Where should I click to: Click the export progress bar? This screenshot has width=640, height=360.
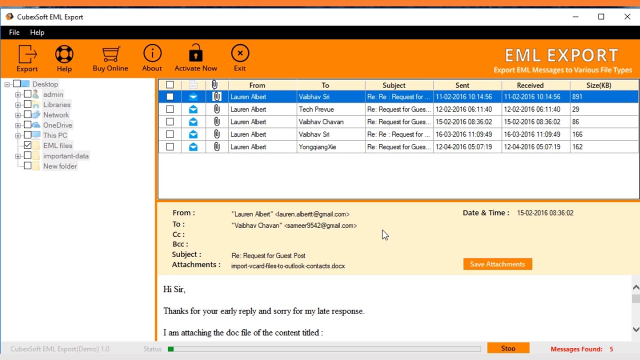point(324,349)
